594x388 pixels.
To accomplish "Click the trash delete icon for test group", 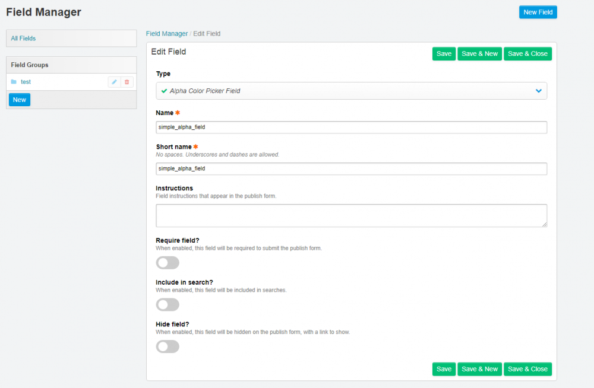I will [x=127, y=82].
